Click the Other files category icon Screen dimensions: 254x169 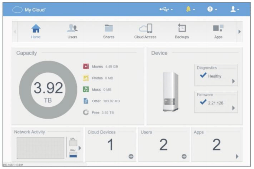86,101
